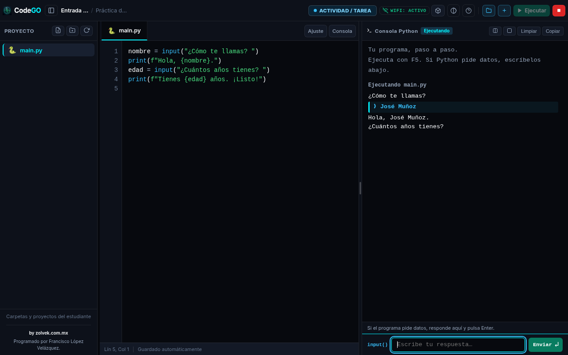This screenshot has width=568, height=355.
Task: Click the 'José Muñoz' console entry
Action: point(463,107)
